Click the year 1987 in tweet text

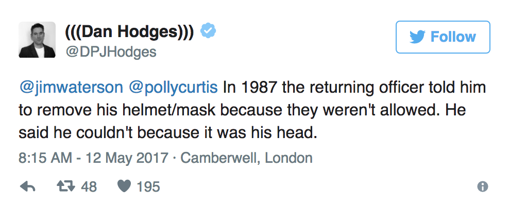point(259,88)
